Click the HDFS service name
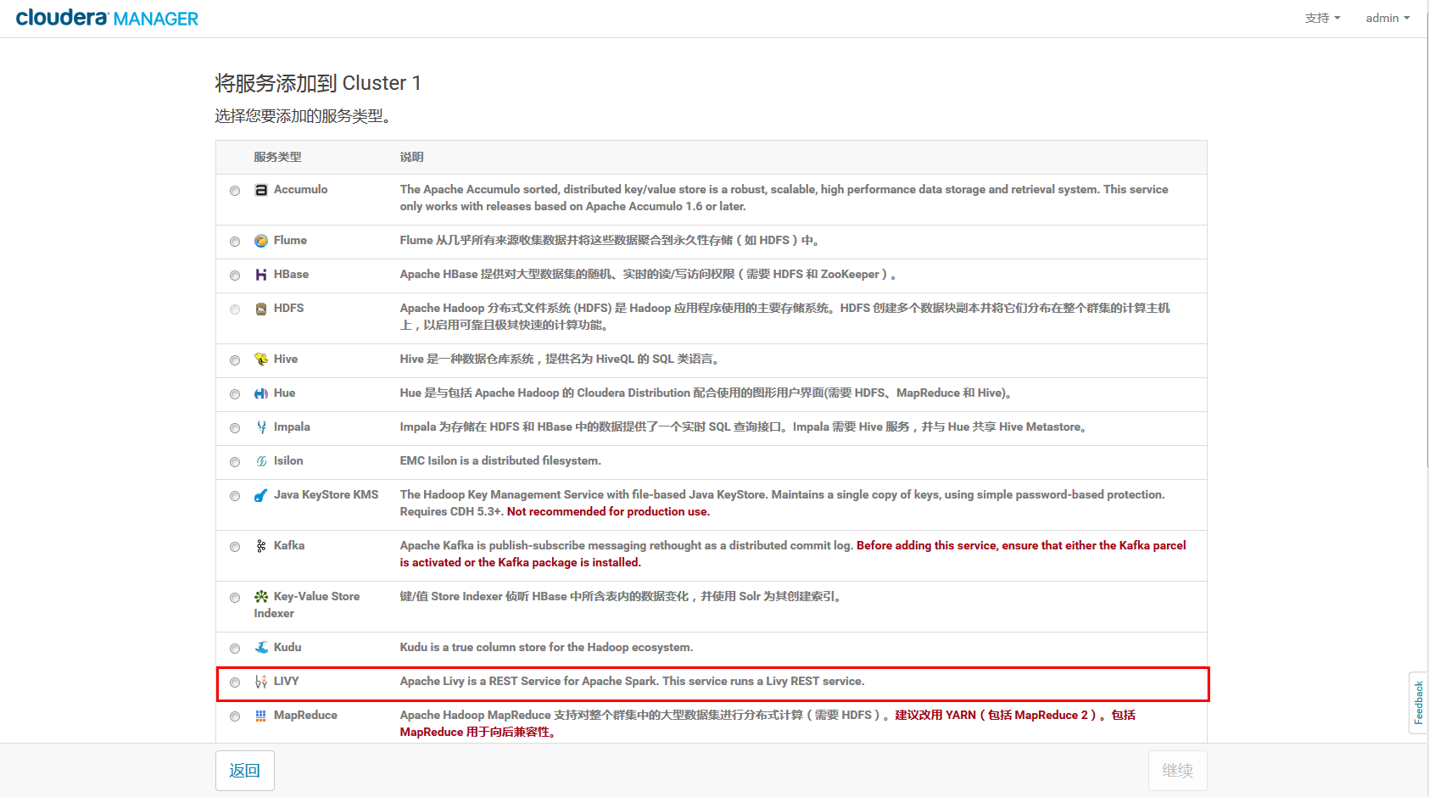The width and height of the screenshot is (1429, 797). pos(288,309)
